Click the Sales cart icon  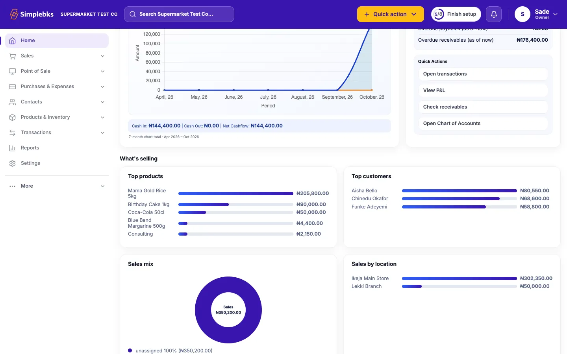click(13, 56)
